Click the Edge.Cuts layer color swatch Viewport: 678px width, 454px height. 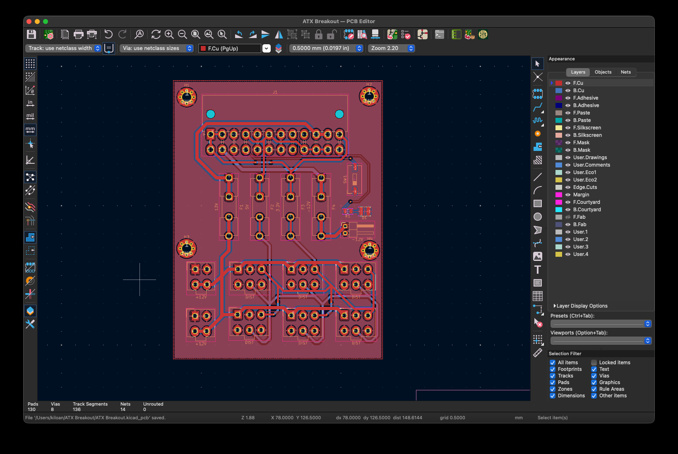(559, 187)
